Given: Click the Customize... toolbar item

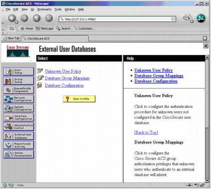Looking at the screenshot, I should point(85,29).
